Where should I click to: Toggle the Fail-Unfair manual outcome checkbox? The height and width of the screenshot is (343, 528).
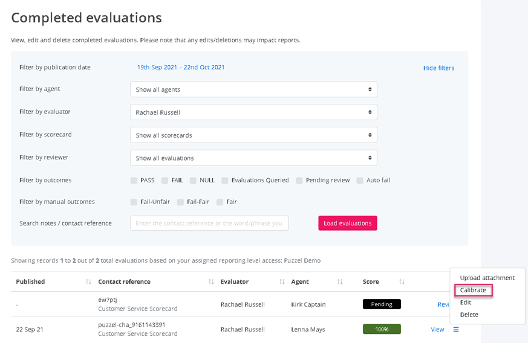pos(134,202)
